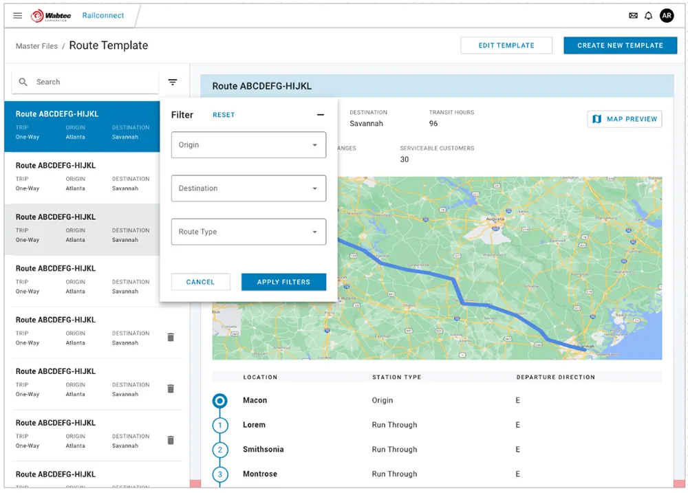Image resolution: width=688 pixels, height=493 pixels.
Task: Delete the seventh route with trash icon
Action: (x=171, y=440)
